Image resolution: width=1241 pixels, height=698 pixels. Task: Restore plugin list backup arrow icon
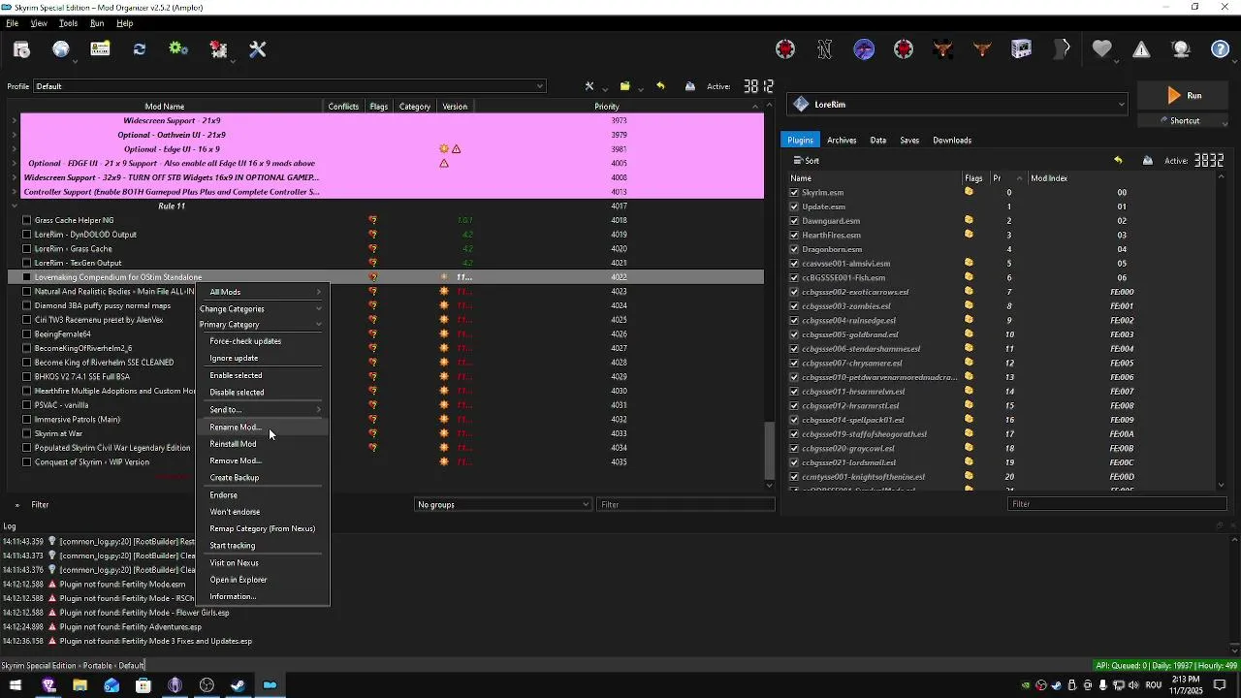click(x=1118, y=161)
